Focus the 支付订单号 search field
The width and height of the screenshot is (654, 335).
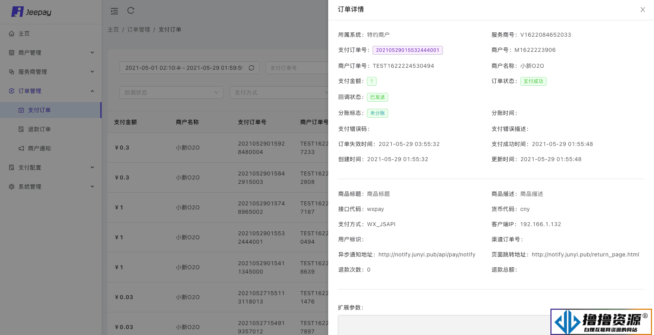click(297, 68)
